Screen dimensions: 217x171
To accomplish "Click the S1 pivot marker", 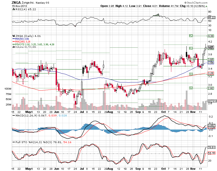I will [191, 74].
